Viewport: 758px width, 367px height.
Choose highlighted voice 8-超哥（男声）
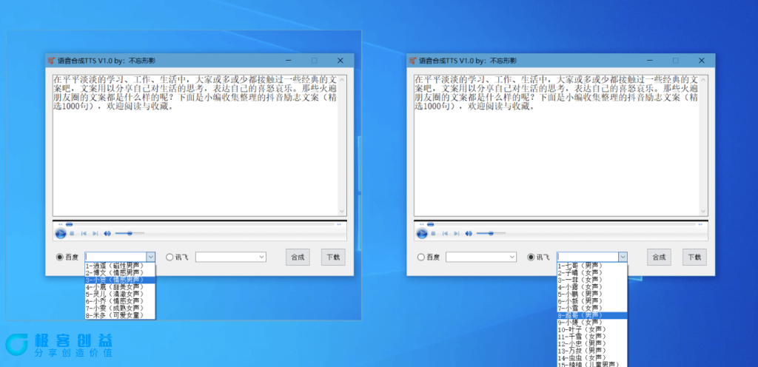point(592,315)
